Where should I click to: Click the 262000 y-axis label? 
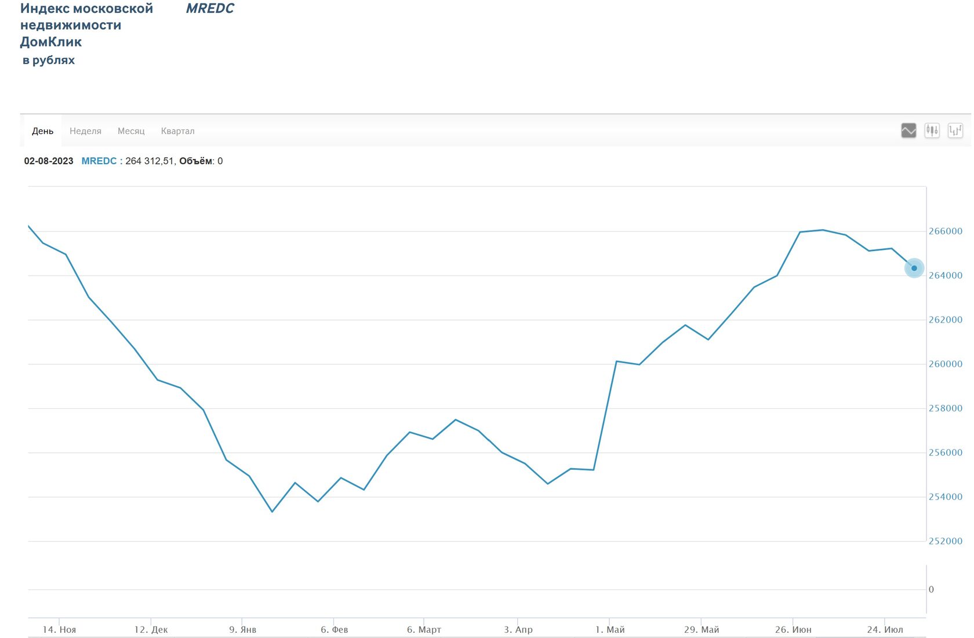pos(945,320)
